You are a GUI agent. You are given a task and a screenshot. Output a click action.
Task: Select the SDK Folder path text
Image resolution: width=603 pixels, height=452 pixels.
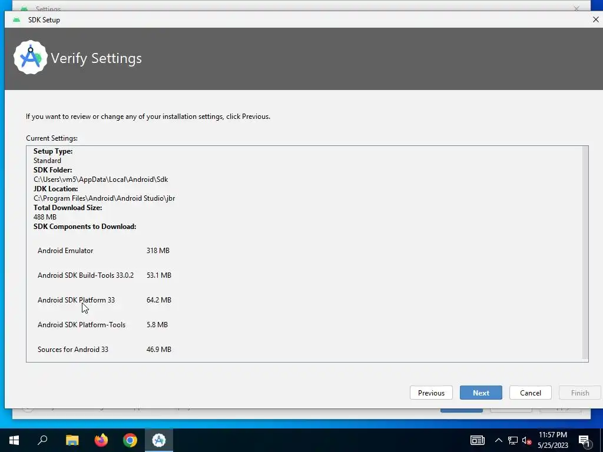(x=101, y=180)
